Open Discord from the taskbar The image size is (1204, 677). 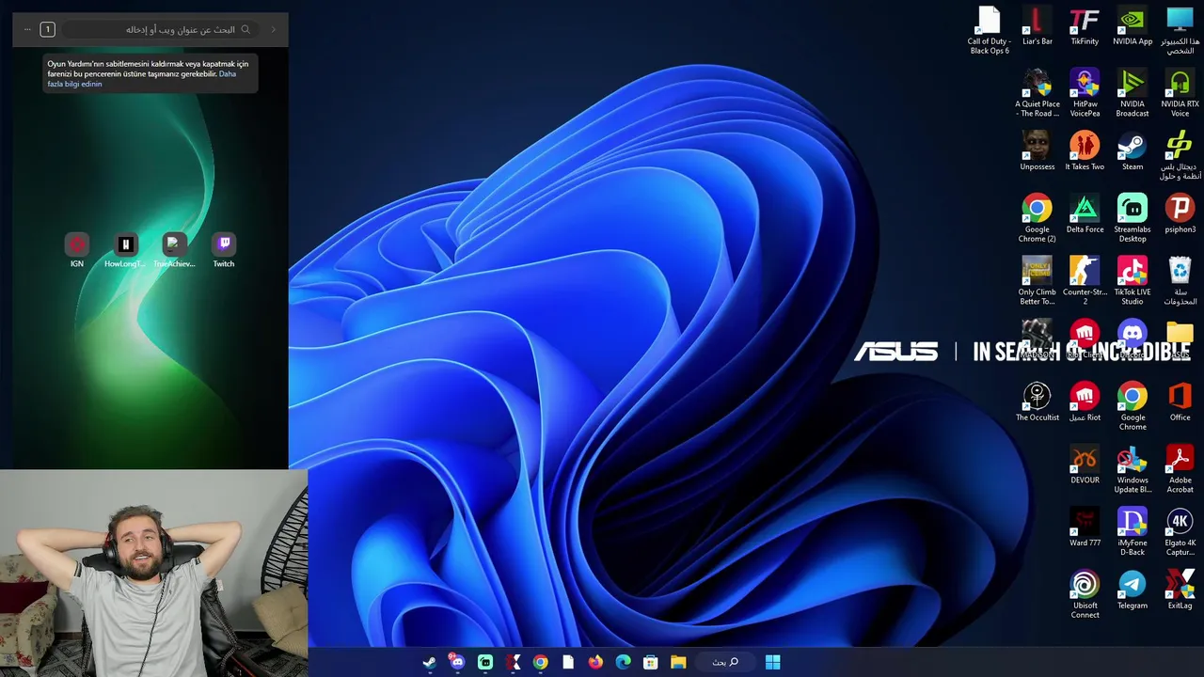click(x=457, y=662)
